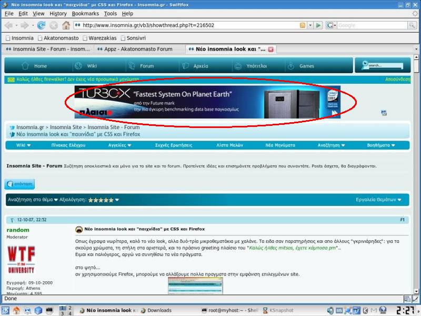Close the Νέο insomnia look tab
The height and width of the screenshot is (316, 421).
point(271,49)
